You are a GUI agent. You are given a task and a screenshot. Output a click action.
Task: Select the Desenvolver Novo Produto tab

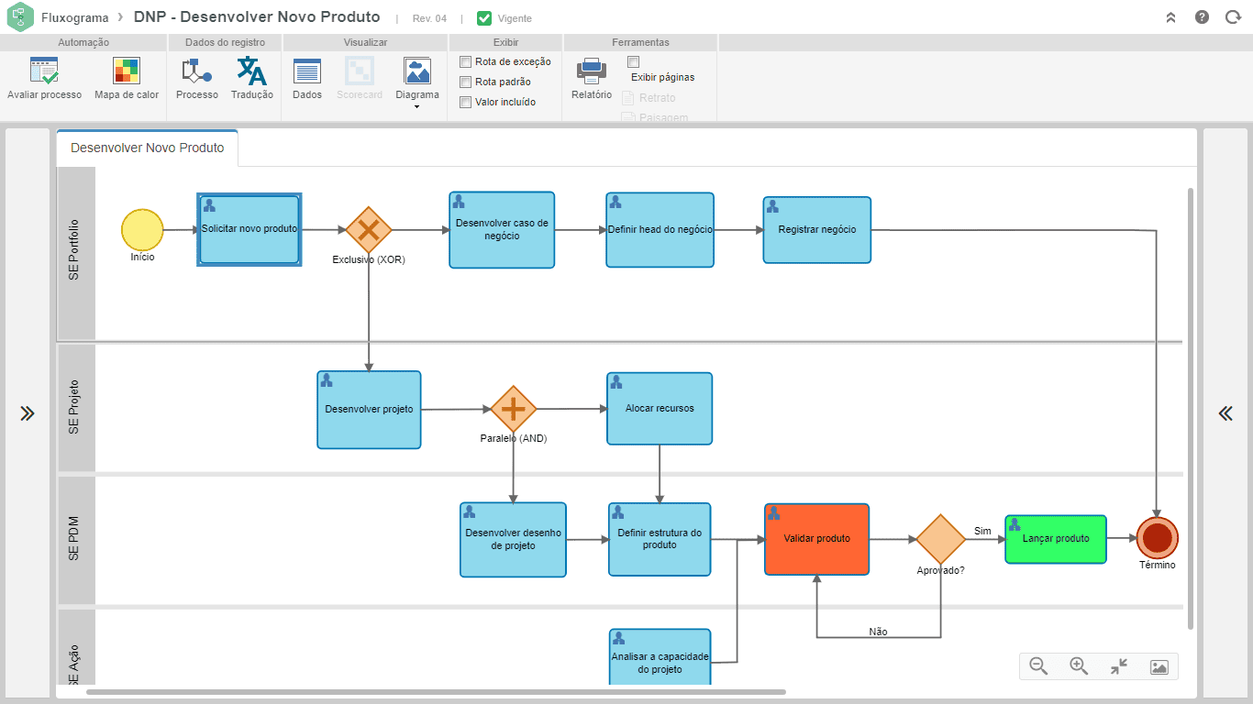[148, 148]
